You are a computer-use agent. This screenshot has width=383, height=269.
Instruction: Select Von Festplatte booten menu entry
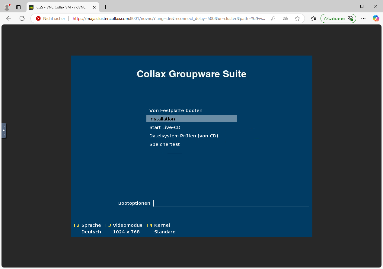pyautogui.click(x=176, y=110)
